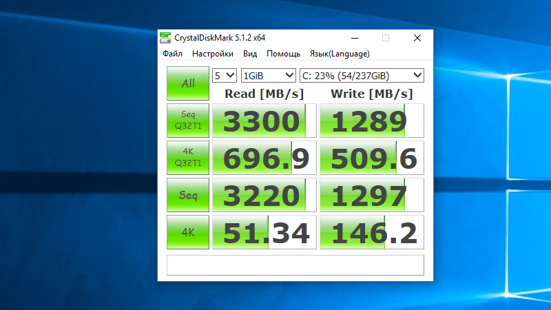
Task: Open the Помощь menu
Action: coord(283,54)
